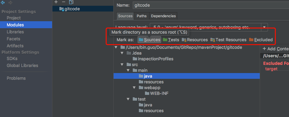The height and width of the screenshot is (117, 289).
Task: Mark directory as Sources root
Action: (x=149, y=40)
